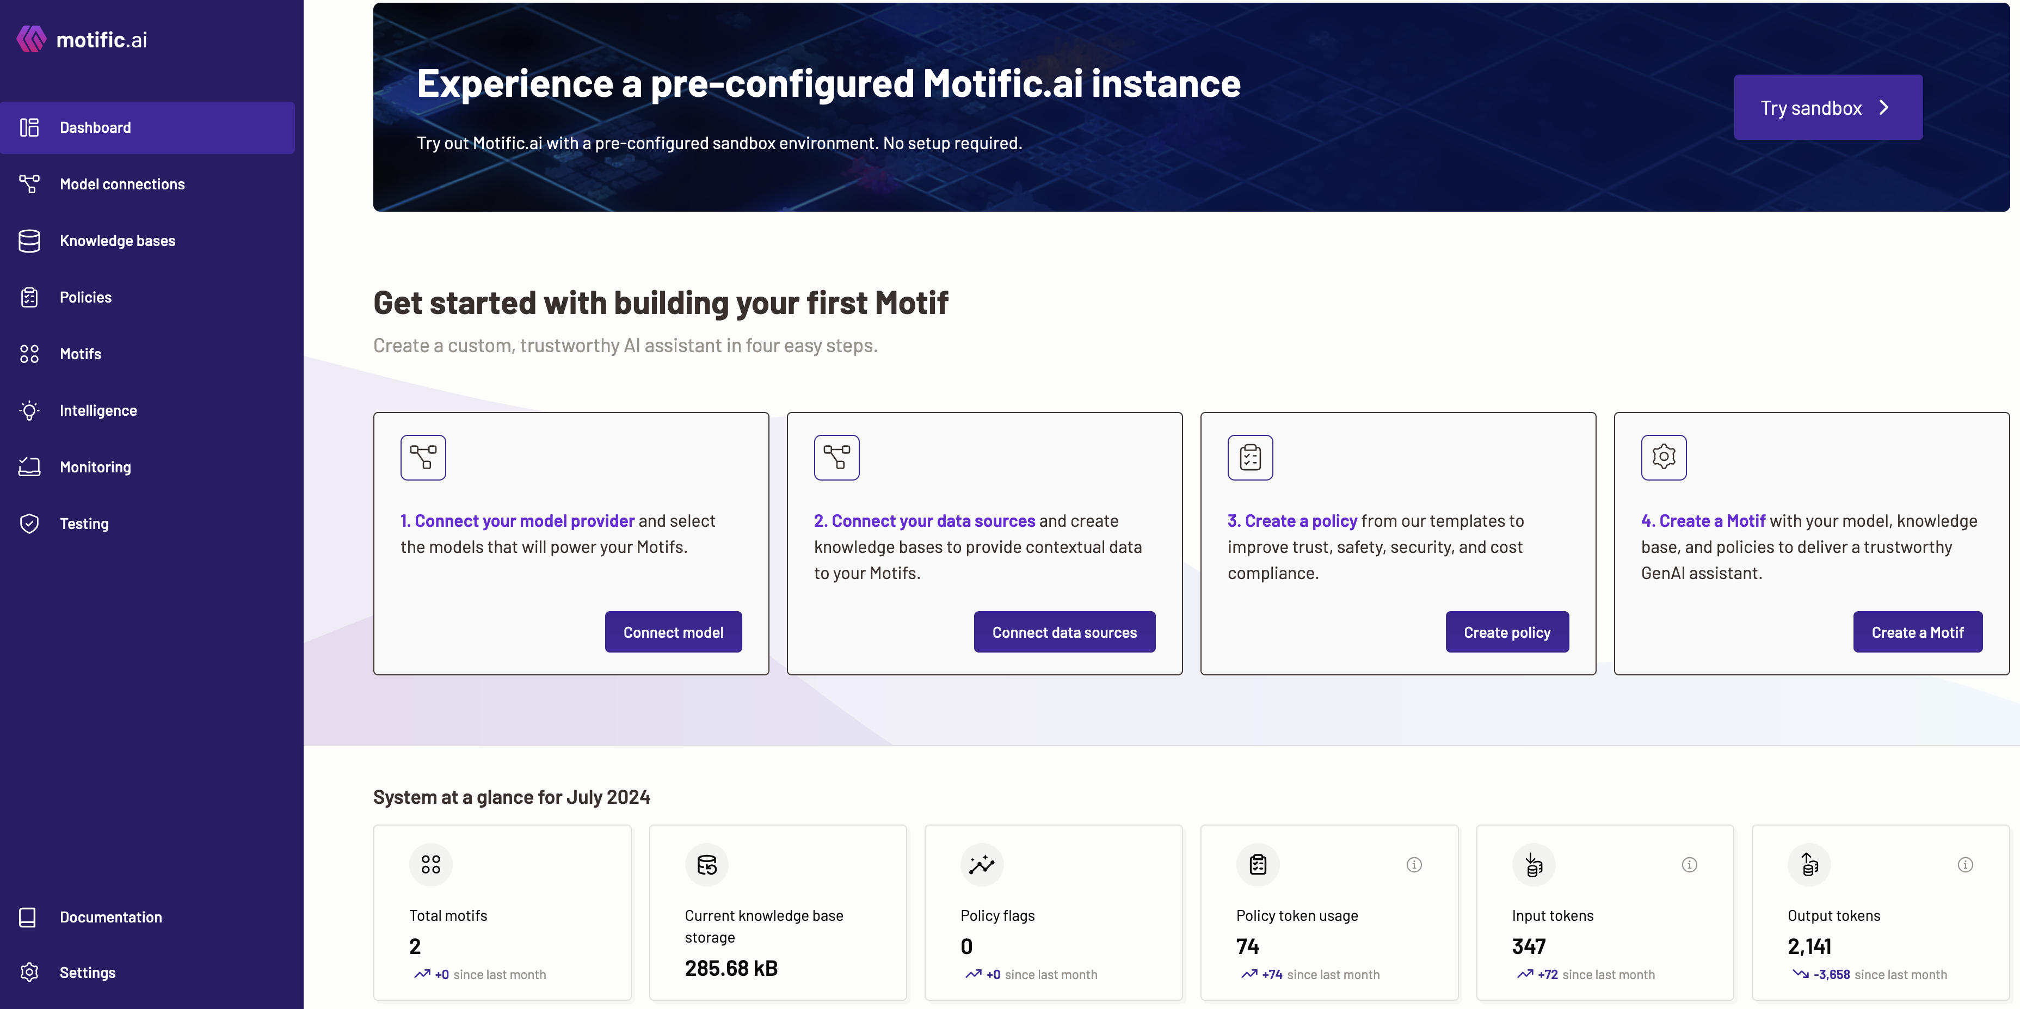Open Settings from sidebar

pyautogui.click(x=147, y=972)
